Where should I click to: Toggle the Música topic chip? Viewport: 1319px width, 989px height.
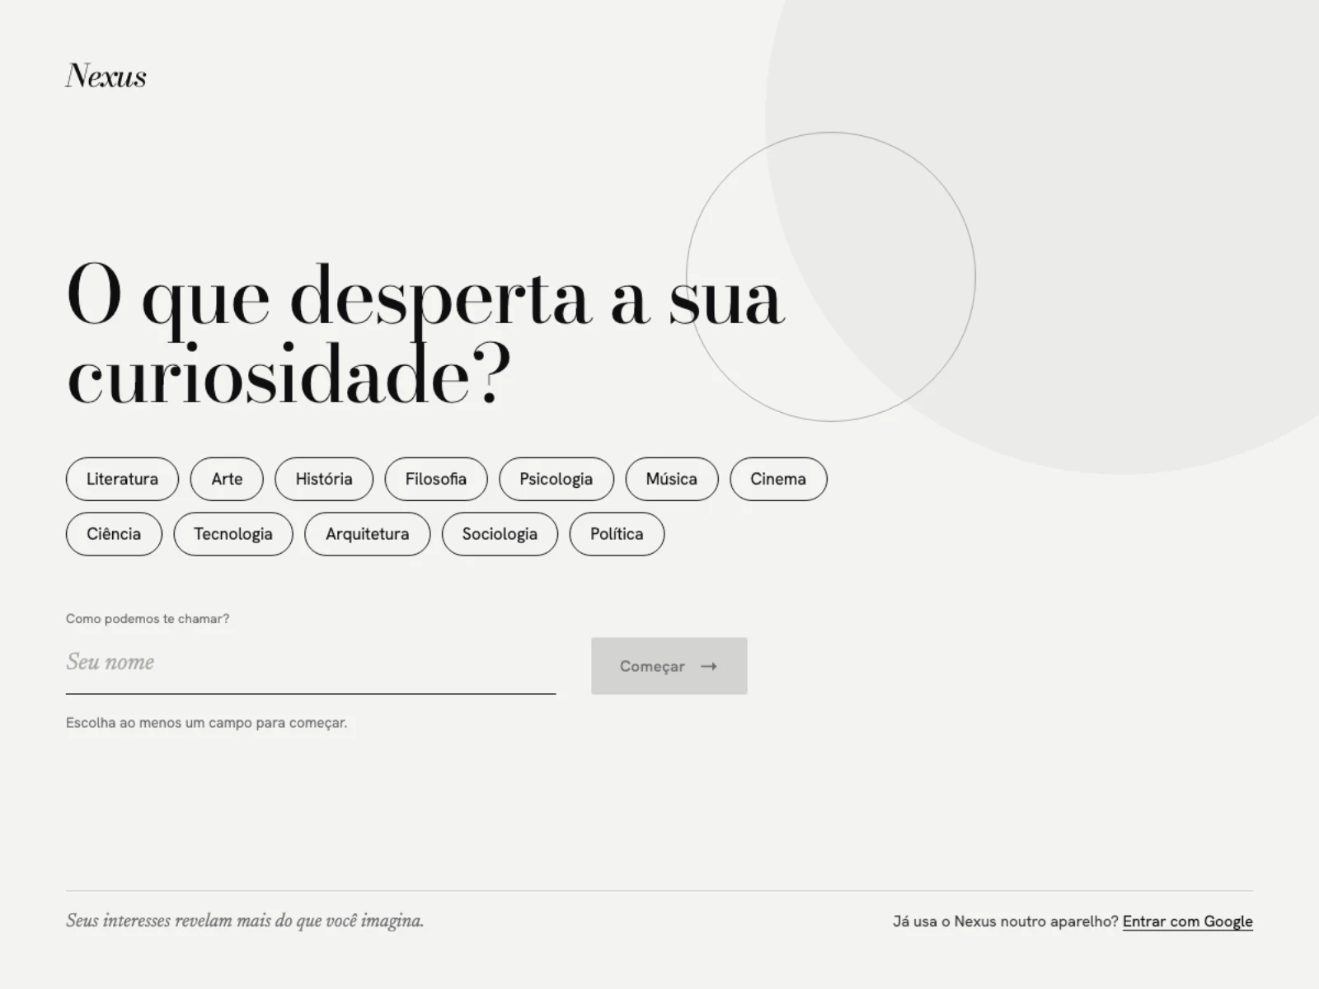(672, 479)
